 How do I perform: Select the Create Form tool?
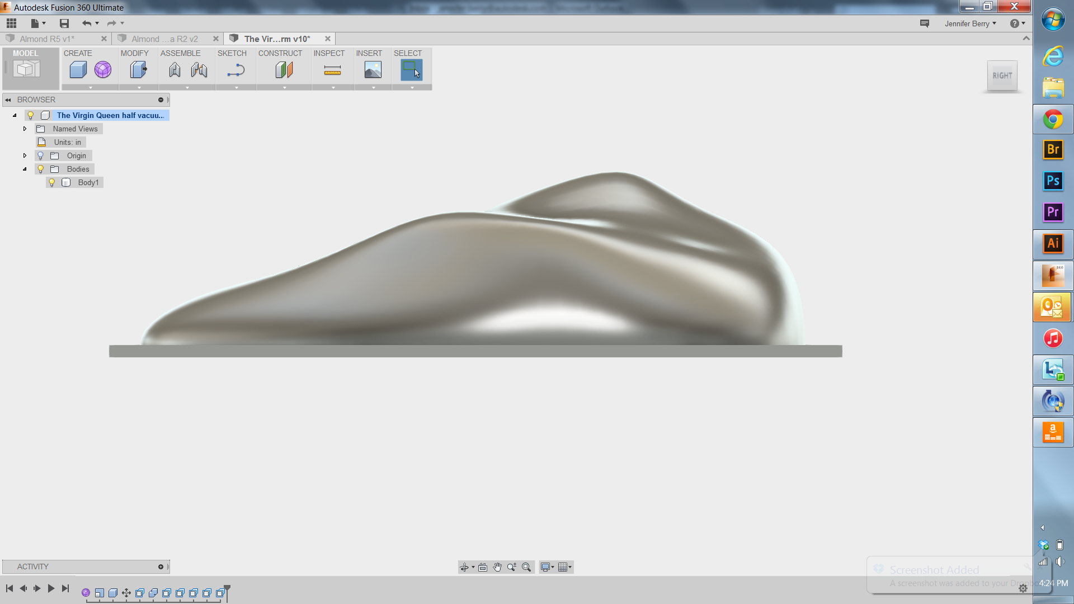[x=103, y=70]
